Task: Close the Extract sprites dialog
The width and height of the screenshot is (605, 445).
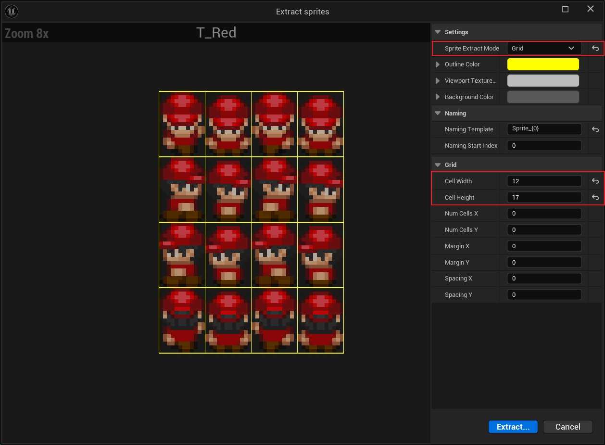Action: (591, 10)
